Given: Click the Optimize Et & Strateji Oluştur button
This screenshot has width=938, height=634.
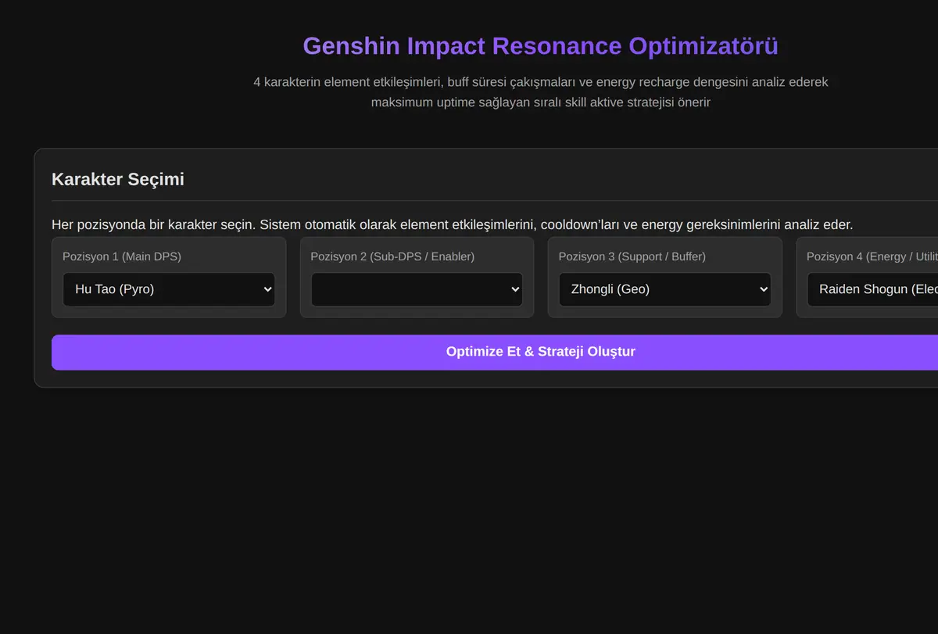Looking at the screenshot, I should 495,352.
